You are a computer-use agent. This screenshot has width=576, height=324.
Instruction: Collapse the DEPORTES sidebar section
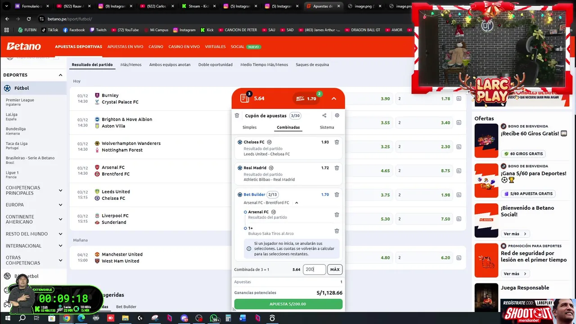pos(60,75)
